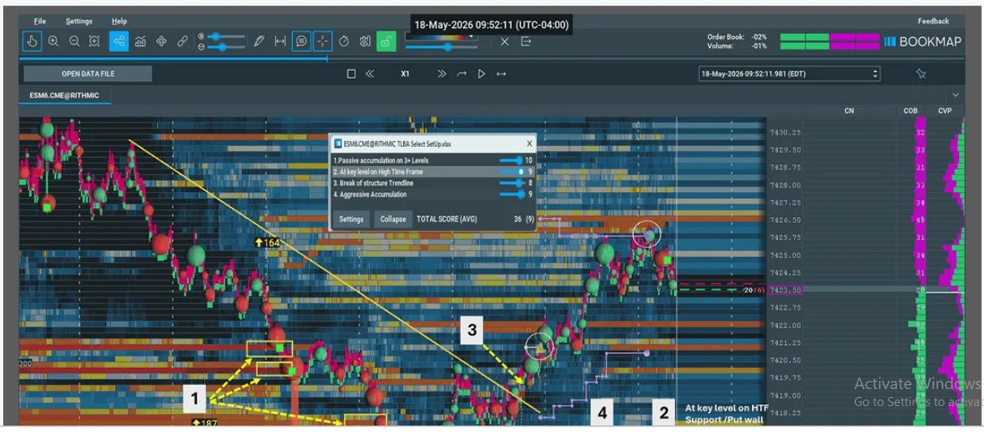984x432 pixels.
Task: Click the export arrow icon in toolbar
Action: [526, 41]
